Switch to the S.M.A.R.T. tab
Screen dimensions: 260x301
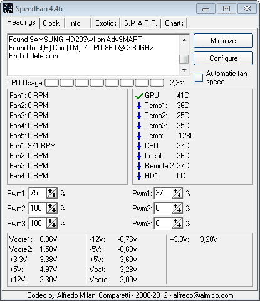pos(140,23)
